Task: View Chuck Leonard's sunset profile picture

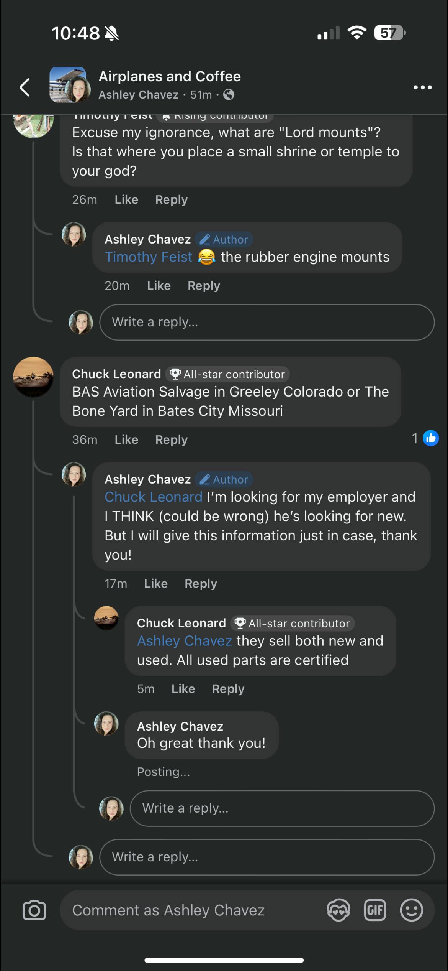Action: tap(33, 377)
